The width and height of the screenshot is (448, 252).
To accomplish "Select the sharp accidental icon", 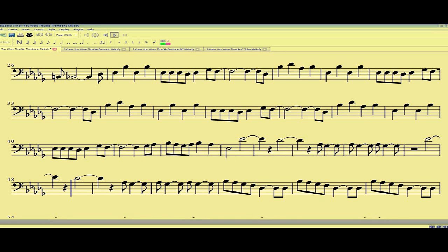I will tap(126, 42).
